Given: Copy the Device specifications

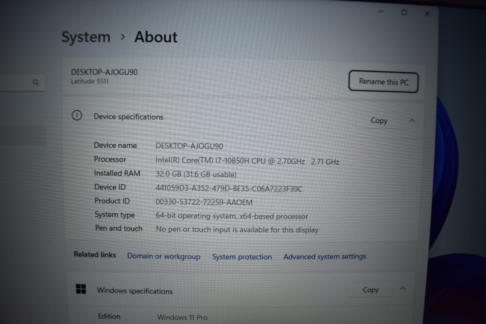Looking at the screenshot, I should [x=379, y=120].
